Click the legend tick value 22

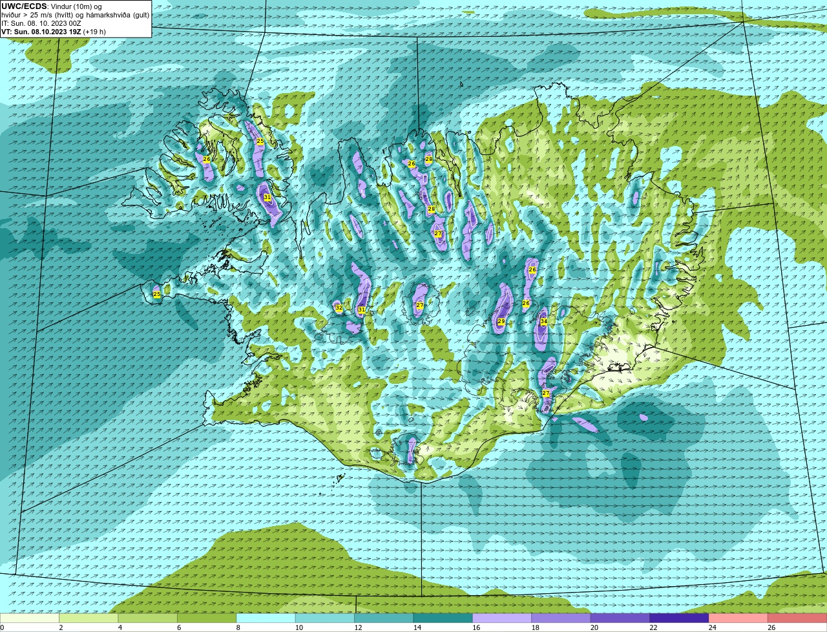coord(653,627)
